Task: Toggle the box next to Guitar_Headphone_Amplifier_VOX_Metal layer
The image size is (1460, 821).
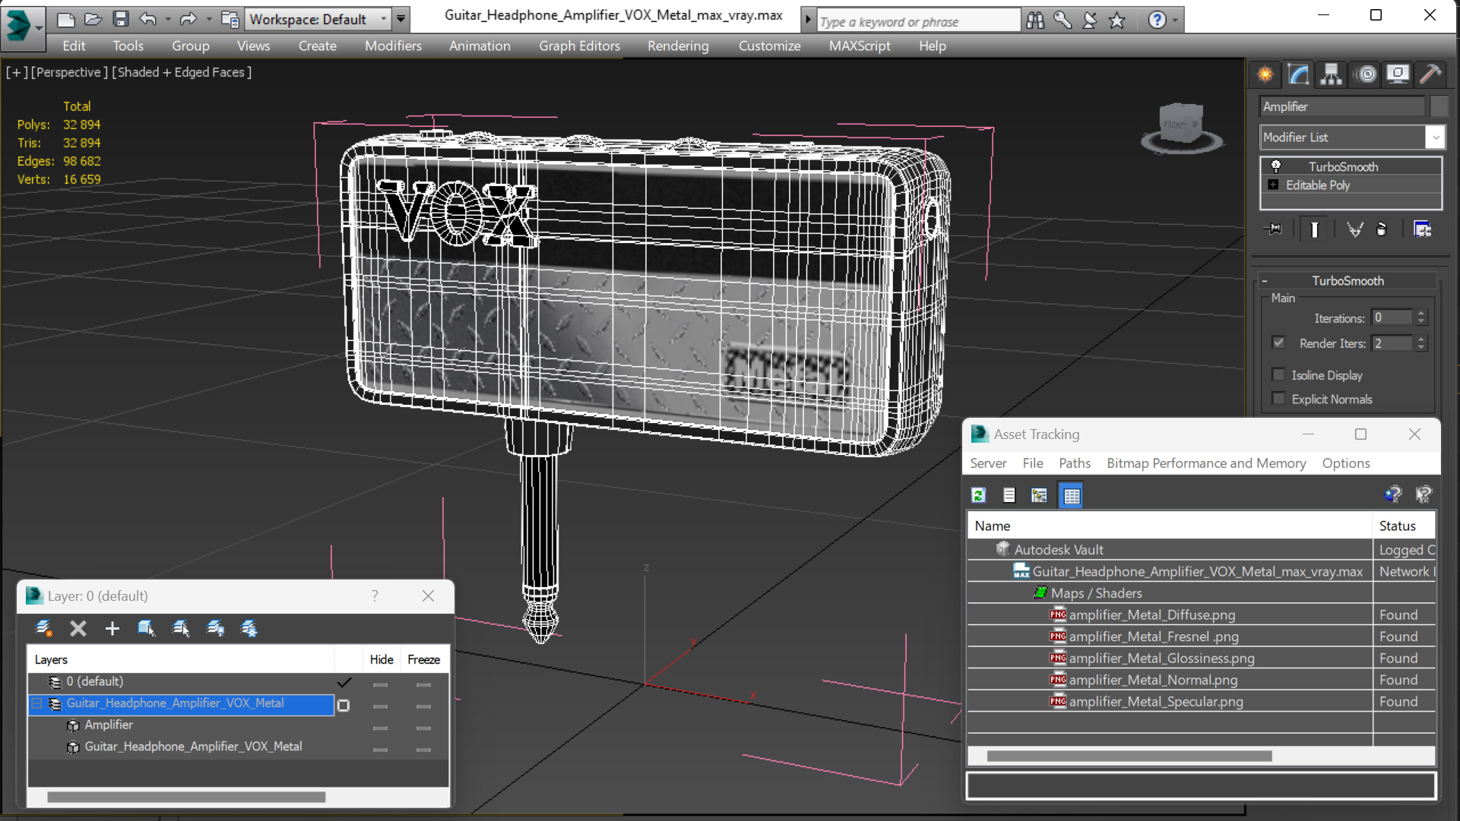Action: 344,706
